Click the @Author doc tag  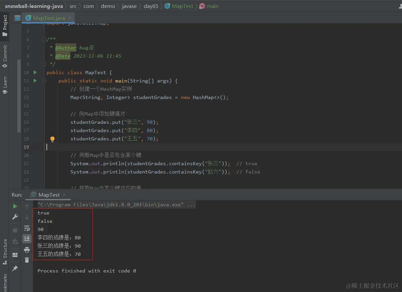[x=66, y=48]
